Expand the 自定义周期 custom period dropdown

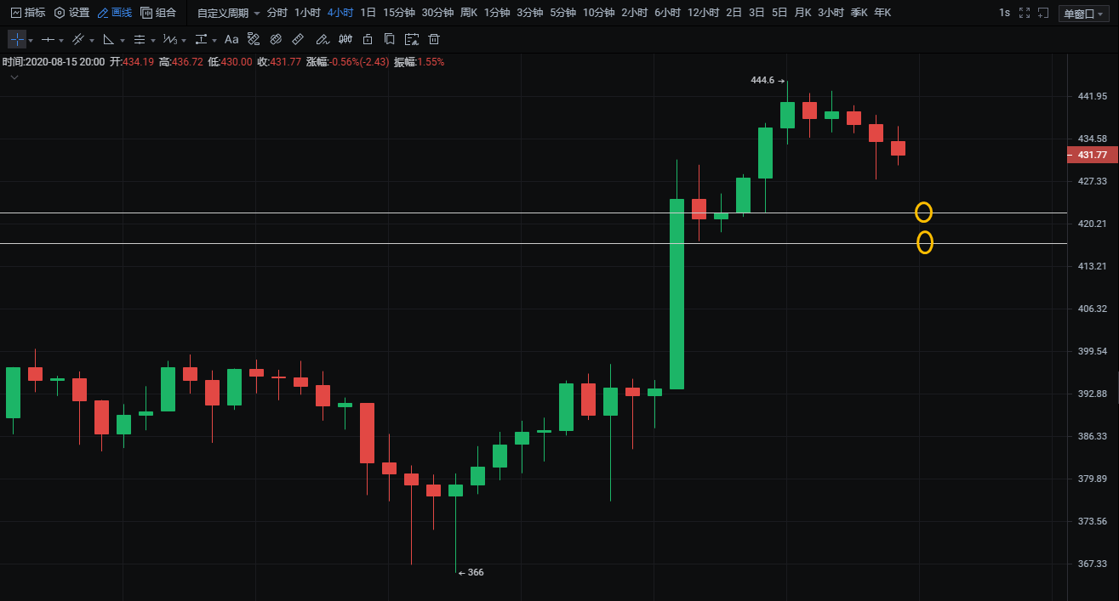[228, 14]
